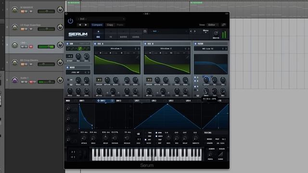Screen dimensions: 308x173
Task: Open OSC B wavetable edit pencil
Action: [x=187, y=57]
